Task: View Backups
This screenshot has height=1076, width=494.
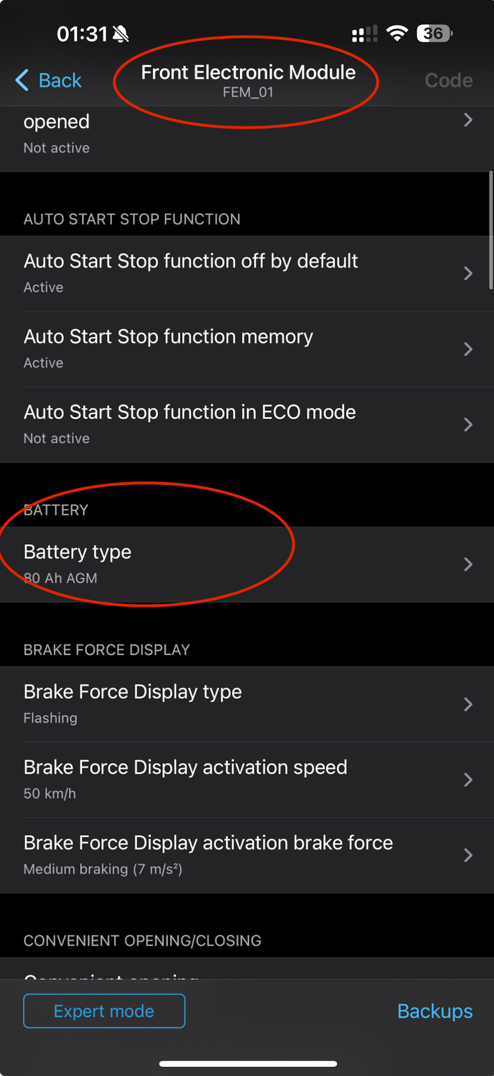Action: [x=435, y=1011]
